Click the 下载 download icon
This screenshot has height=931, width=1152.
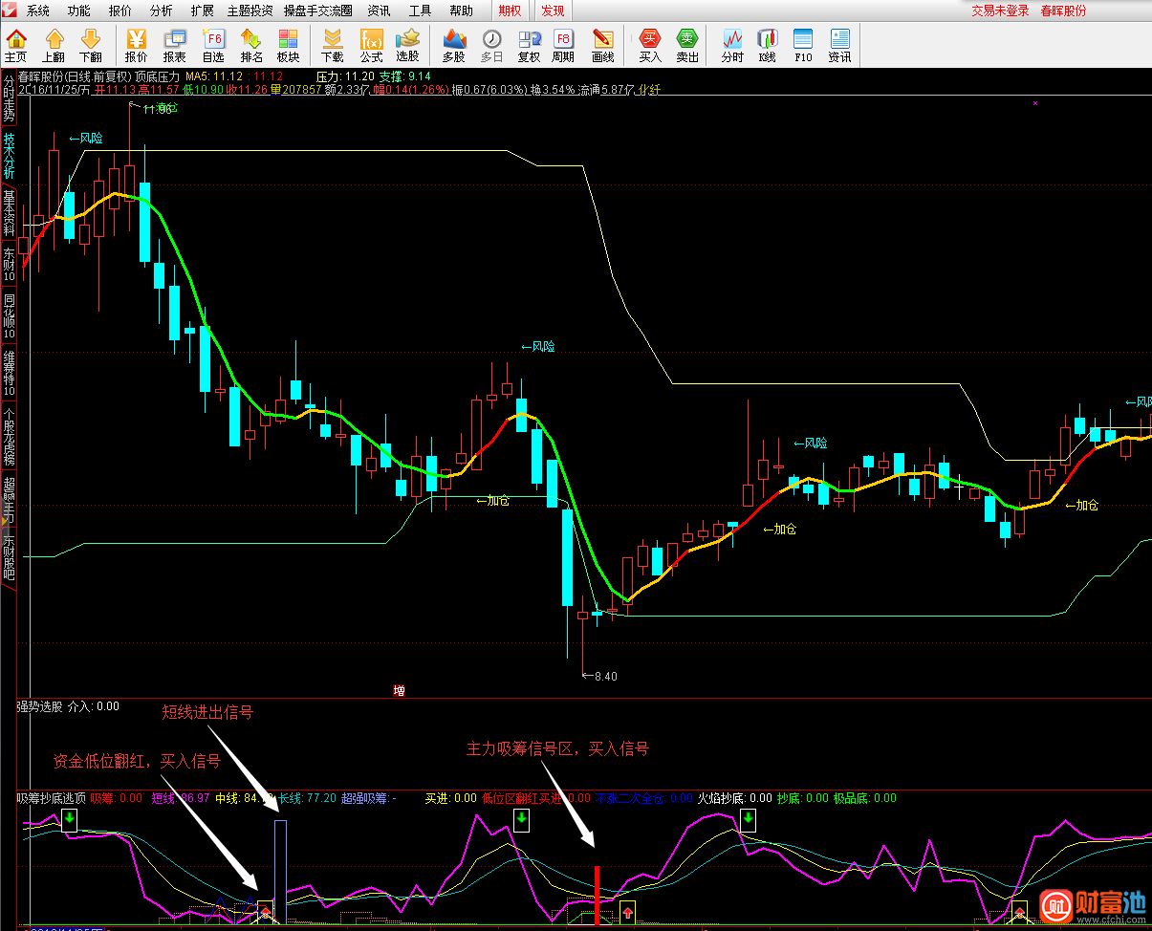coord(332,45)
